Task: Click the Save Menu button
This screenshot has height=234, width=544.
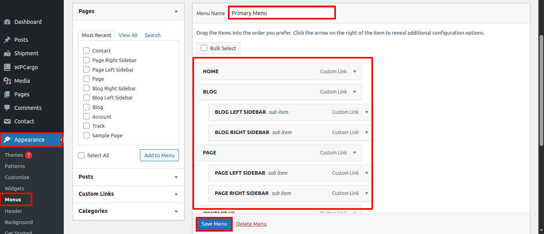Action: 214,224
